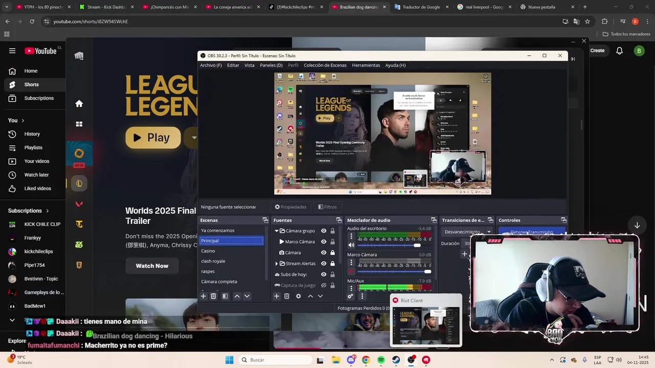Show hidden system tray icons
This screenshot has width=655, height=368.
click(x=552, y=360)
